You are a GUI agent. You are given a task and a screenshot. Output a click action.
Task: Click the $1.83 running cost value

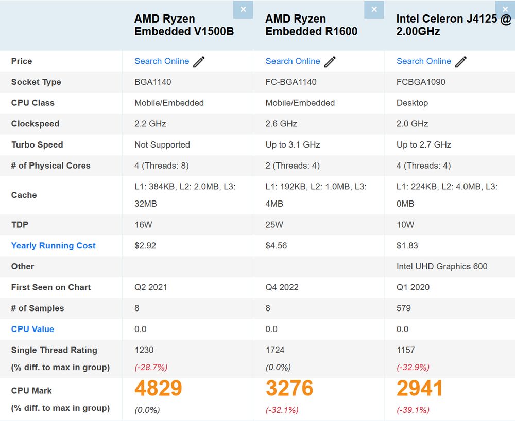coord(407,246)
